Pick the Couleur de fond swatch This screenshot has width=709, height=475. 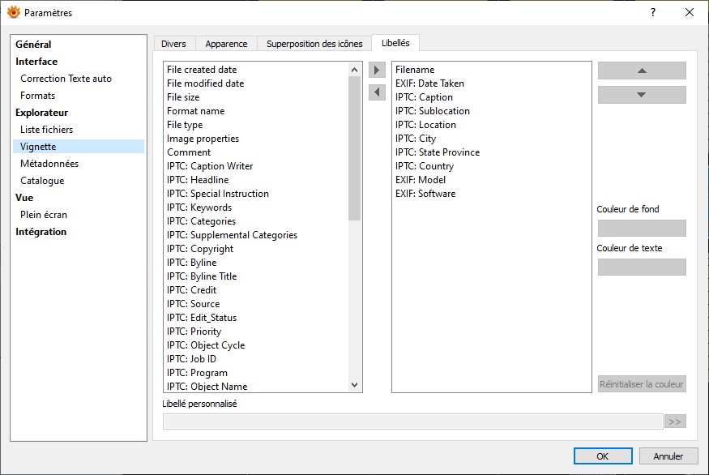pyautogui.click(x=642, y=229)
